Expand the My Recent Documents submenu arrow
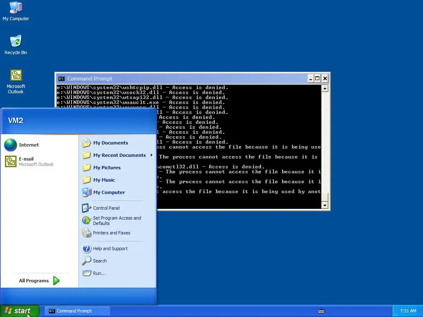 coord(151,155)
